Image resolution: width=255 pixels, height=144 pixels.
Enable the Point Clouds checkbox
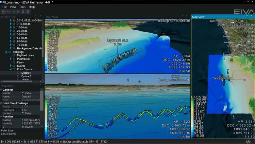(14, 69)
